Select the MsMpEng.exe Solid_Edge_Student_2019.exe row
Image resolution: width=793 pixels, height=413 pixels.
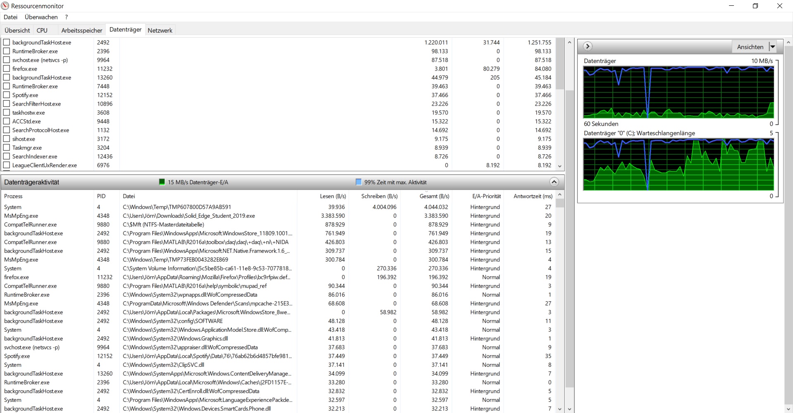[x=278, y=216]
